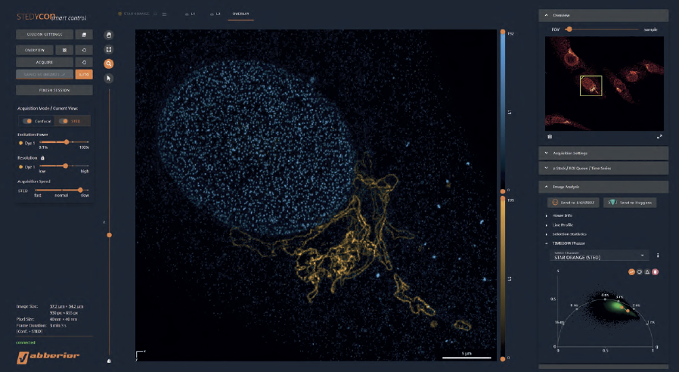Select the pan hand tool
679x372 pixels.
coord(109,35)
